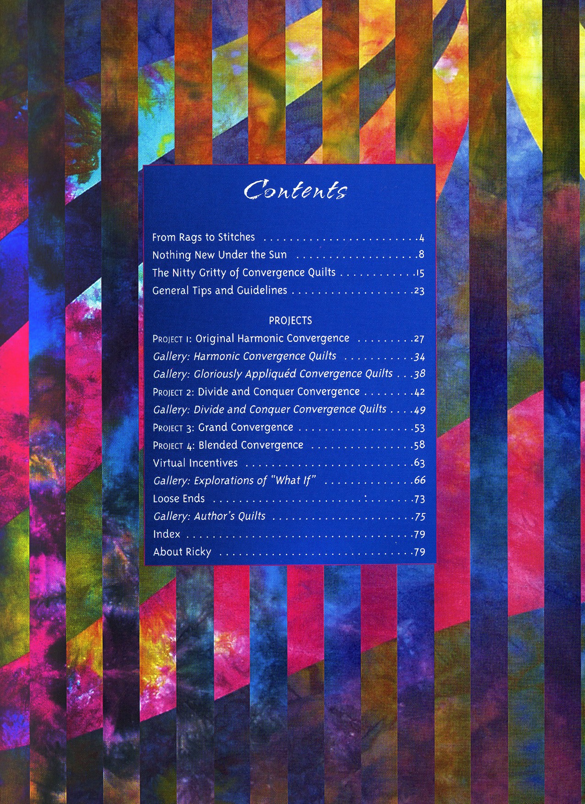Select Project 2: Divide and Conquer Convergence
The height and width of the screenshot is (804, 585).
pos(256,392)
